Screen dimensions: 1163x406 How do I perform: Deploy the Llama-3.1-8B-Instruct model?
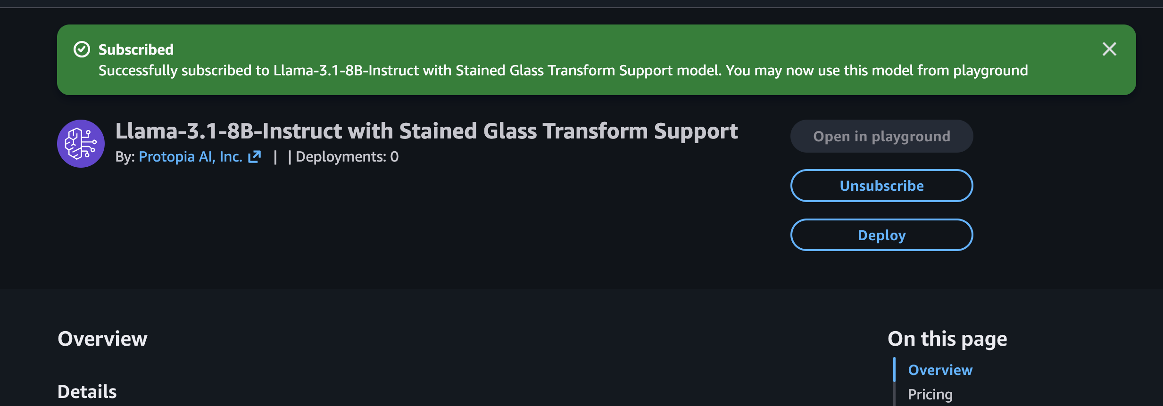[881, 235]
